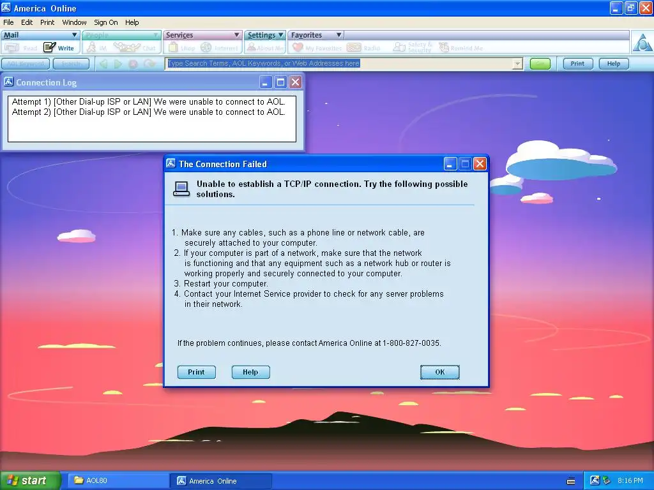This screenshot has width=654, height=490.
Task: Click the Internet globe icon
Action: pos(206,47)
